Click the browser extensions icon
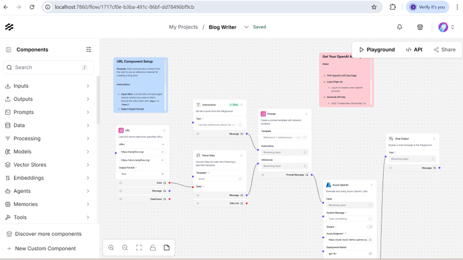This screenshot has height=260, width=463. [392, 7]
